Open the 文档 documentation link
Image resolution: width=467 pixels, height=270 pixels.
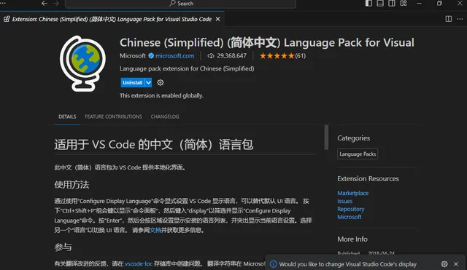pyautogui.click(x=155, y=230)
